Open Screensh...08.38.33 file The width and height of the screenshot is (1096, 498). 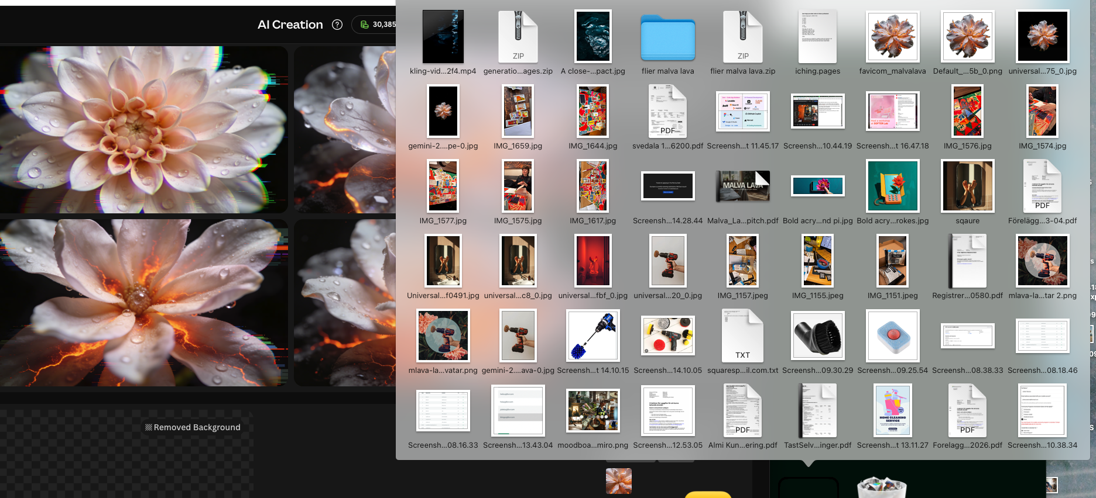point(968,336)
